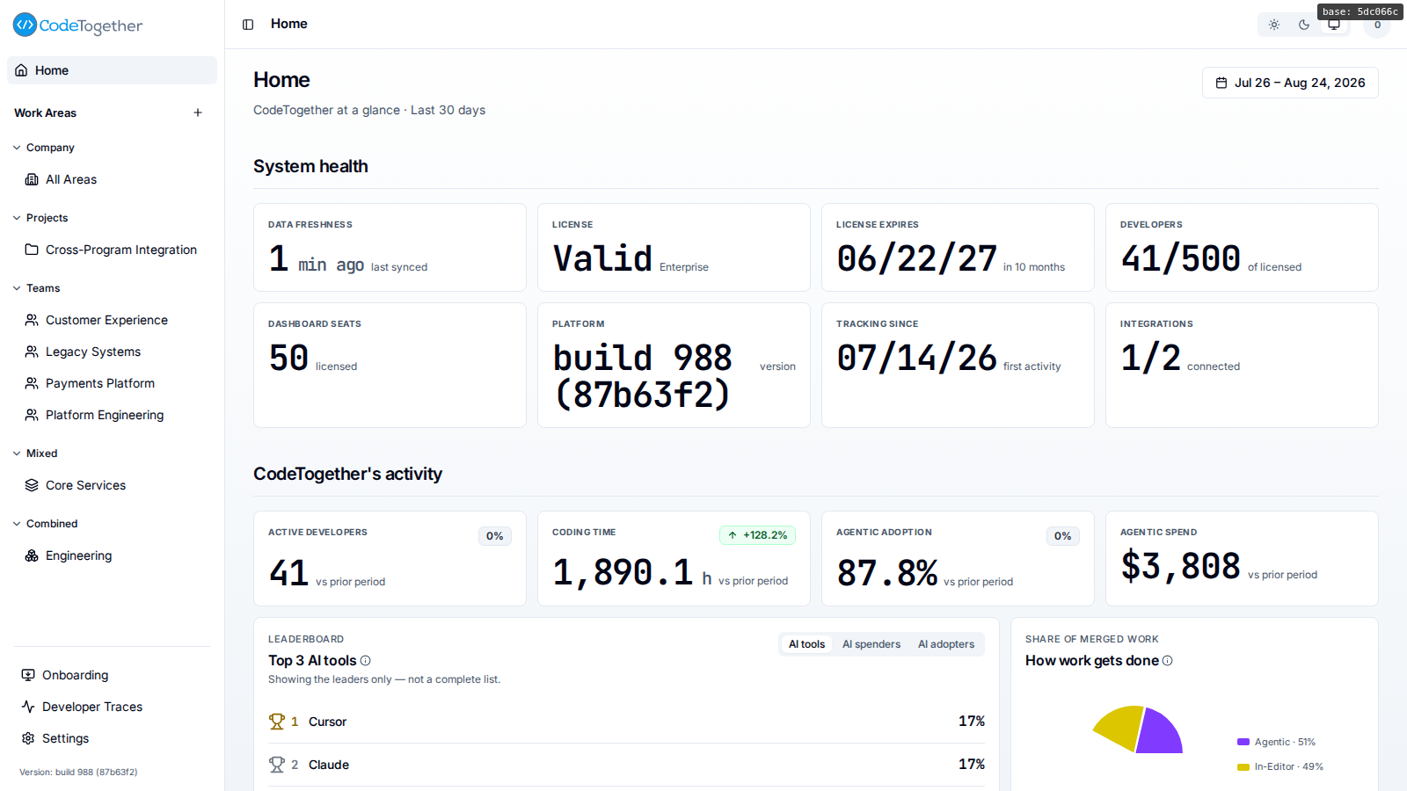Click the Engineering combined-group icon
Screen dimensions: 1407x791
(x=32, y=555)
